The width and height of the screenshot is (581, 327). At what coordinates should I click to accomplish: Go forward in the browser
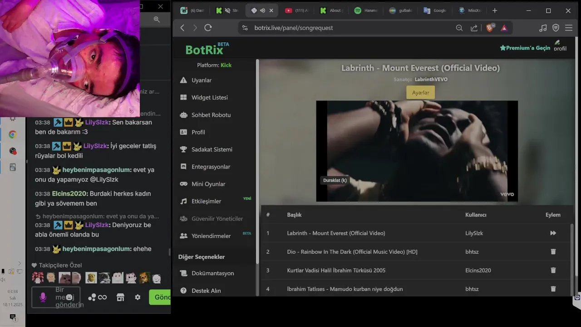click(195, 28)
